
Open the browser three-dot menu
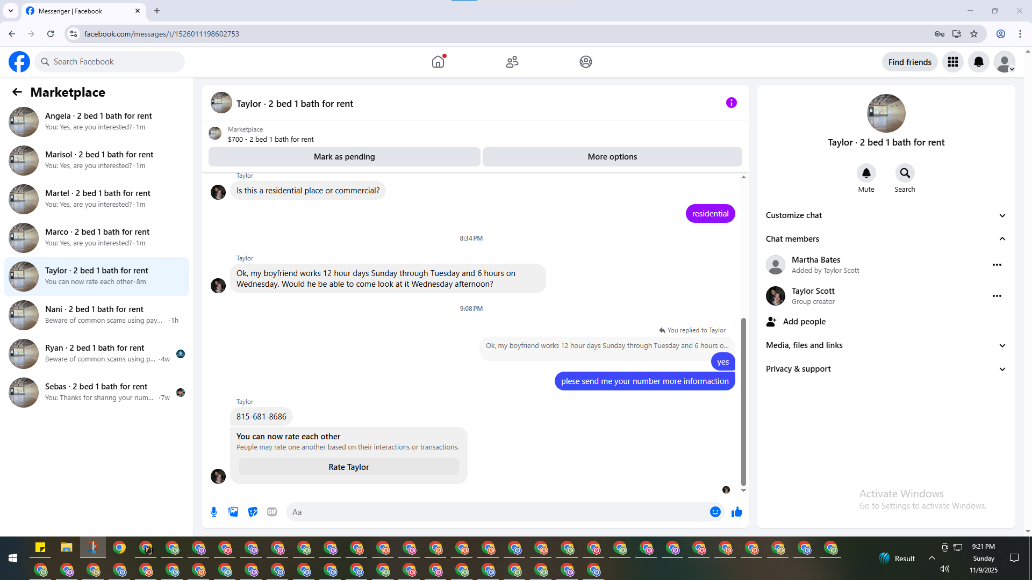click(1020, 34)
